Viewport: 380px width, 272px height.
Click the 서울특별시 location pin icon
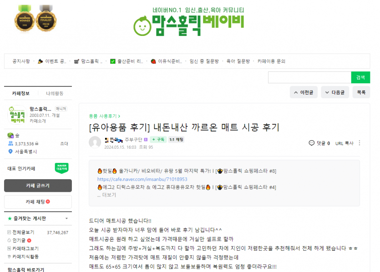pyautogui.click(x=10, y=151)
